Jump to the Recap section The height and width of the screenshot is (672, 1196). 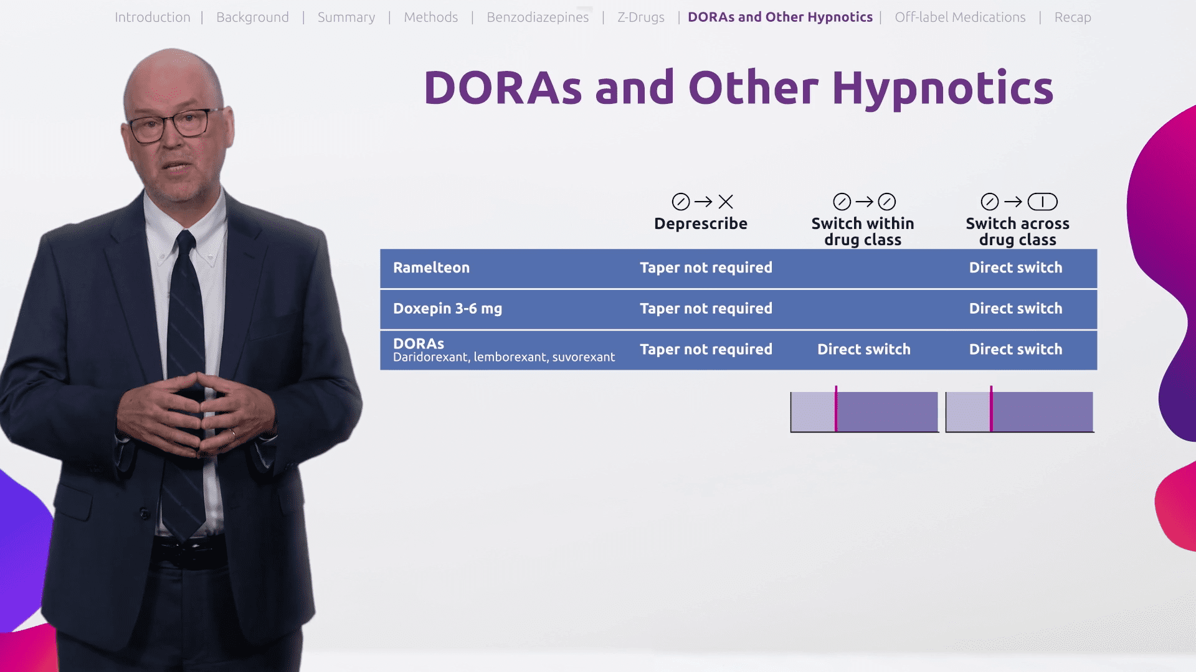tap(1072, 17)
